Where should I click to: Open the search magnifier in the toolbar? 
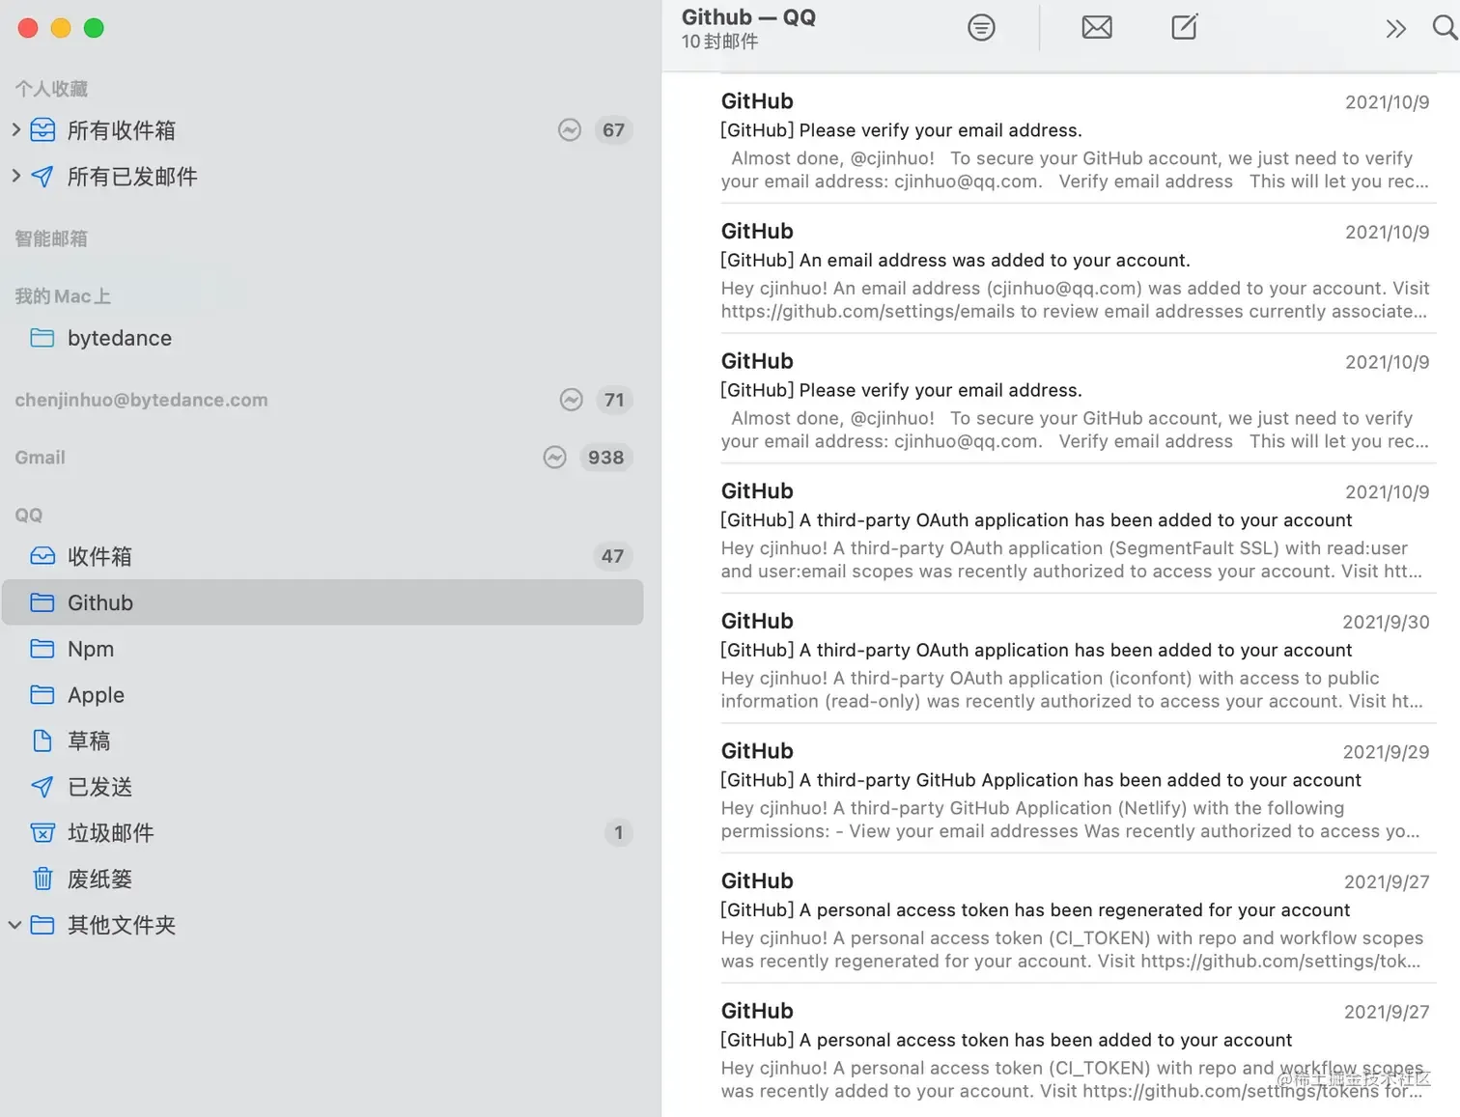1444,28
